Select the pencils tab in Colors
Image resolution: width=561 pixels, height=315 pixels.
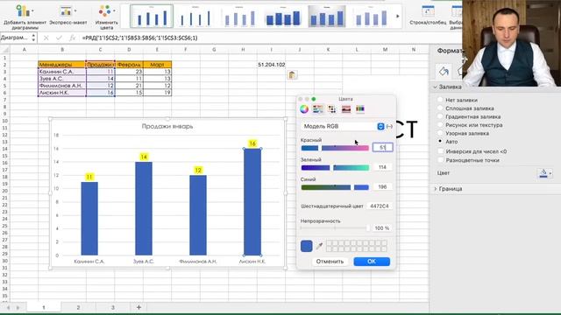click(x=360, y=108)
